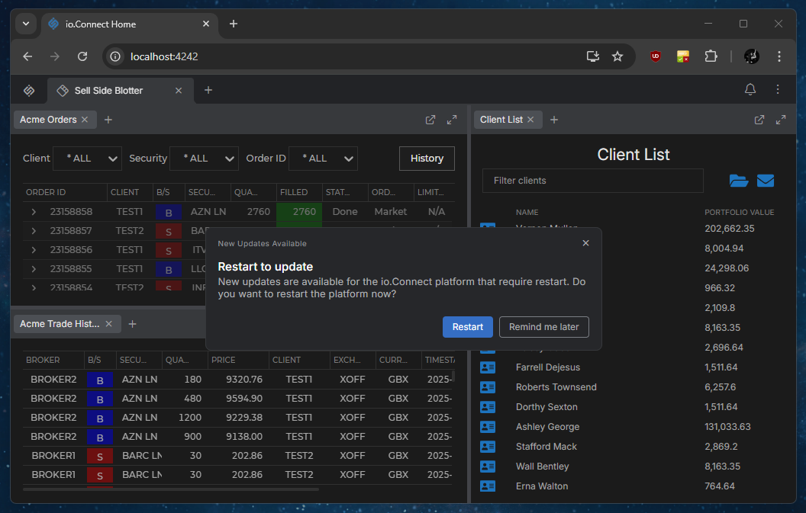This screenshot has width=806, height=513.
Task: Open the Security filter dropdown
Action: (204, 158)
